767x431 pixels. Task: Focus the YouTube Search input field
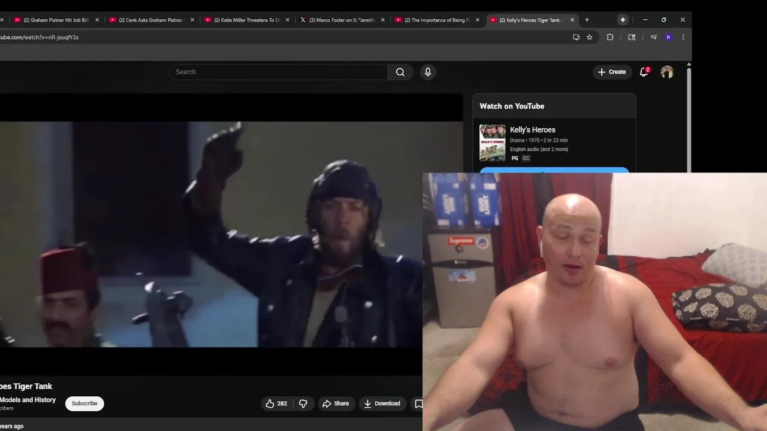279,72
